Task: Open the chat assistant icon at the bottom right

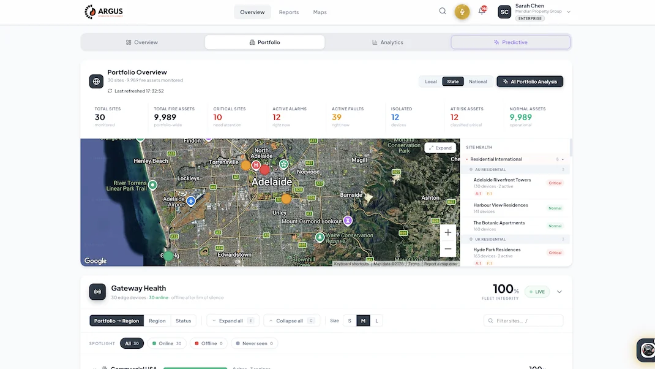Action: [x=647, y=350]
